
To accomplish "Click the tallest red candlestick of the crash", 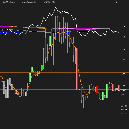I will 77,69.
